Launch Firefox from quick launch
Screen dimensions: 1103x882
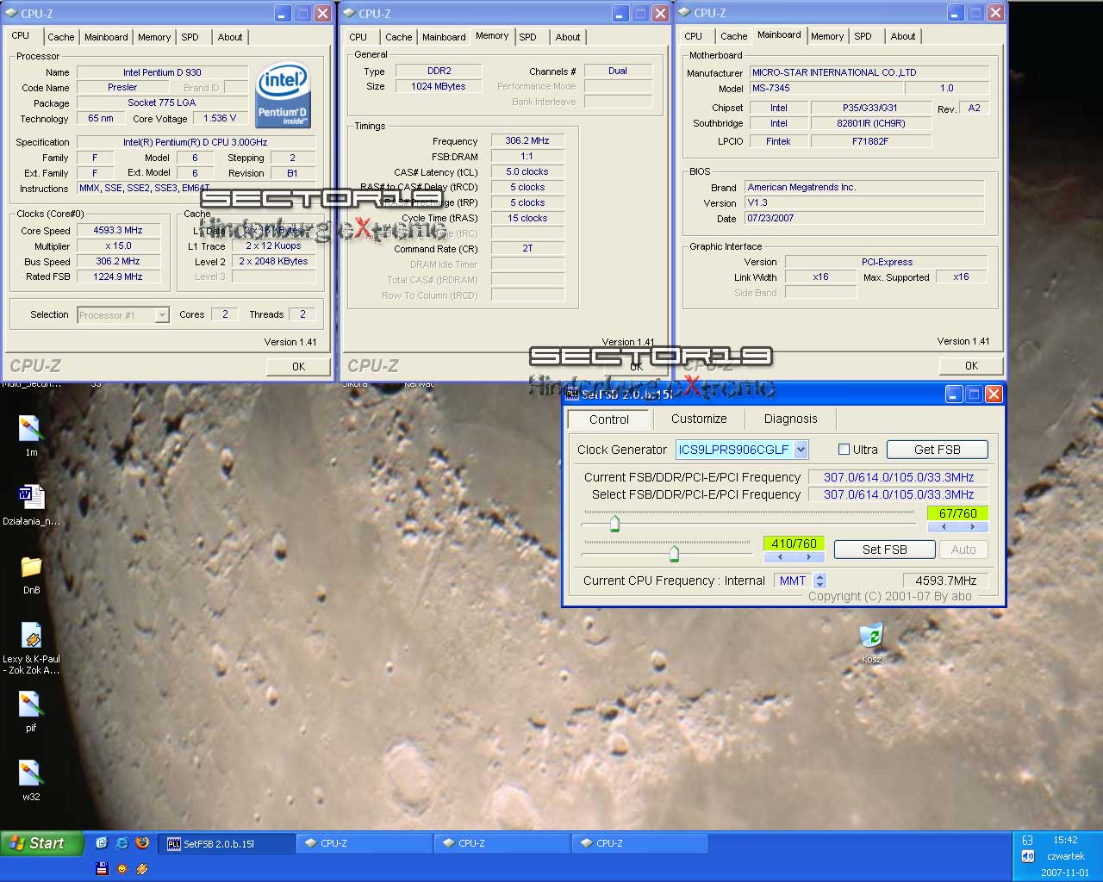143,843
